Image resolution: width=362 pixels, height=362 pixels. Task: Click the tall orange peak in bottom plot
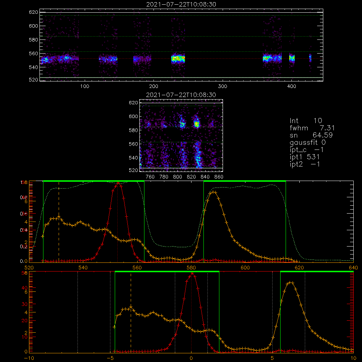[x=290, y=282]
